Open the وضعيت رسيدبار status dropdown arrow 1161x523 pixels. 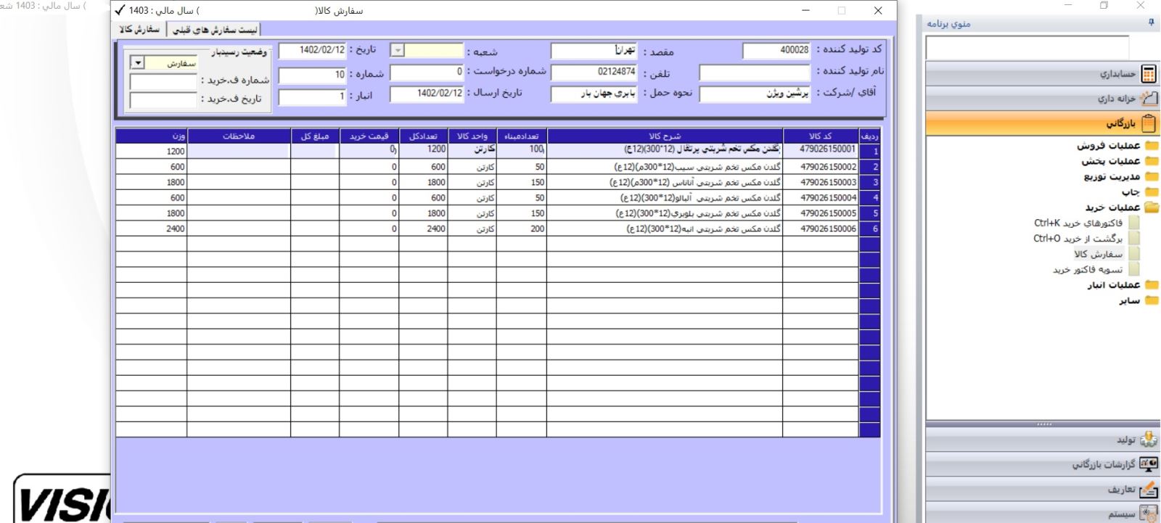click(138, 63)
